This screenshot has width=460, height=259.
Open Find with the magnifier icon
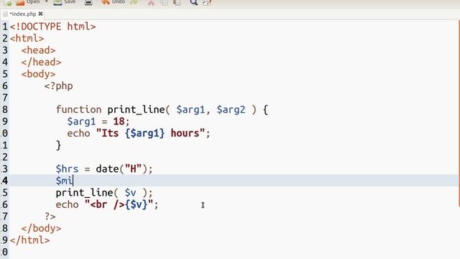click(x=193, y=3)
